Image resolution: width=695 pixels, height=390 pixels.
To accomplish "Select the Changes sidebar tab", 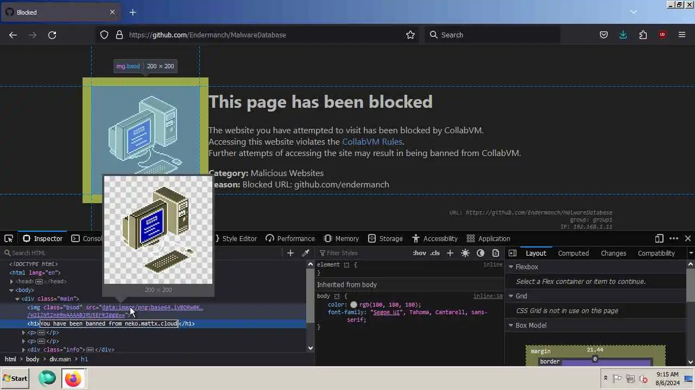I will 614,253.
